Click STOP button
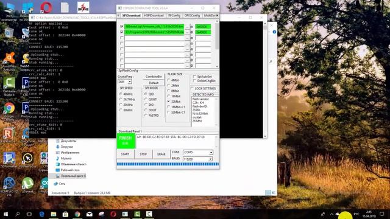Viewport: 390px width, 219px height. click(x=143, y=154)
